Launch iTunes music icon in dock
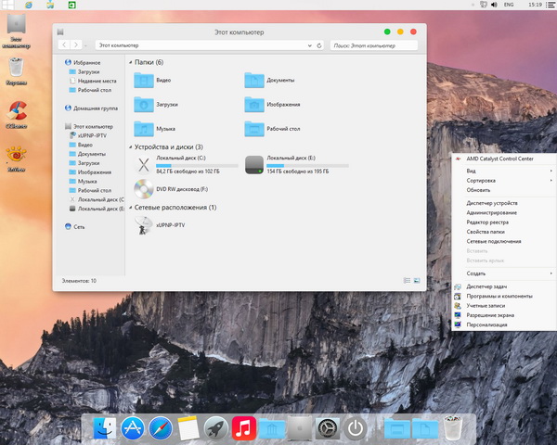 pyautogui.click(x=244, y=427)
